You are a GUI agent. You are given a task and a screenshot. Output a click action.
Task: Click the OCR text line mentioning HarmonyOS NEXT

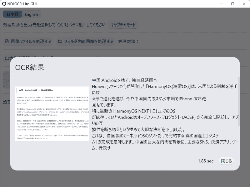click(x=133, y=111)
